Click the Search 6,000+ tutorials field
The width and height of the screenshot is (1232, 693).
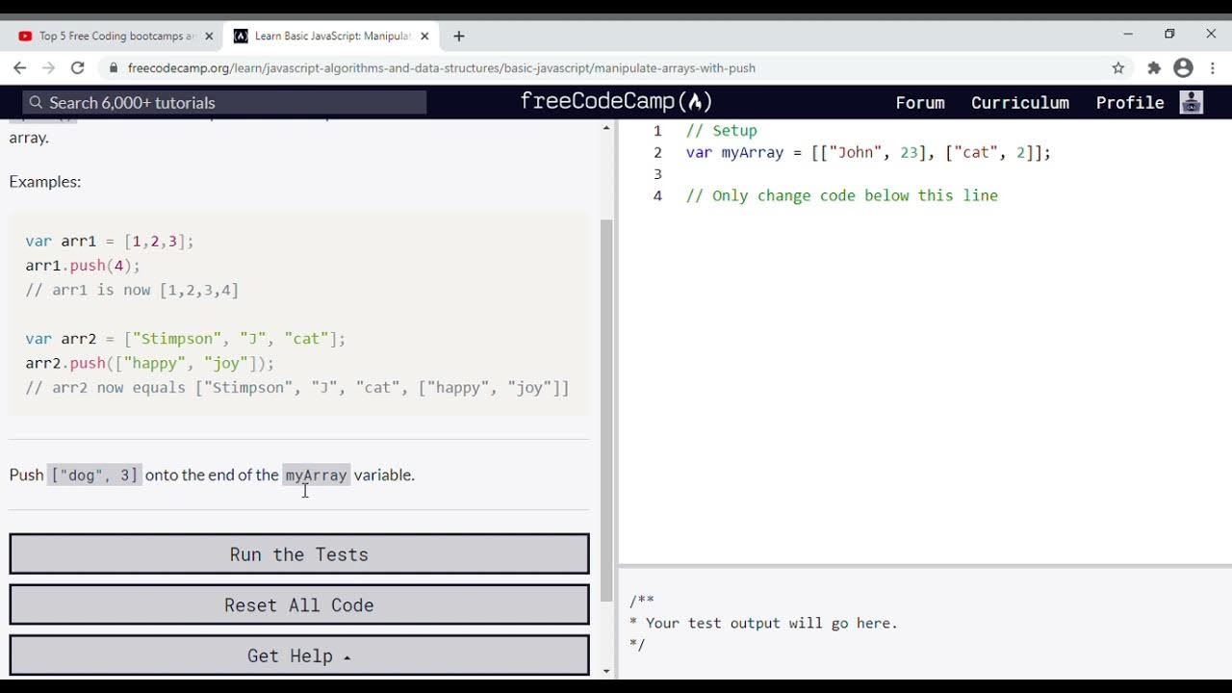(x=224, y=102)
